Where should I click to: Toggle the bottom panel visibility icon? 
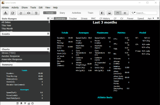(109, 13)
